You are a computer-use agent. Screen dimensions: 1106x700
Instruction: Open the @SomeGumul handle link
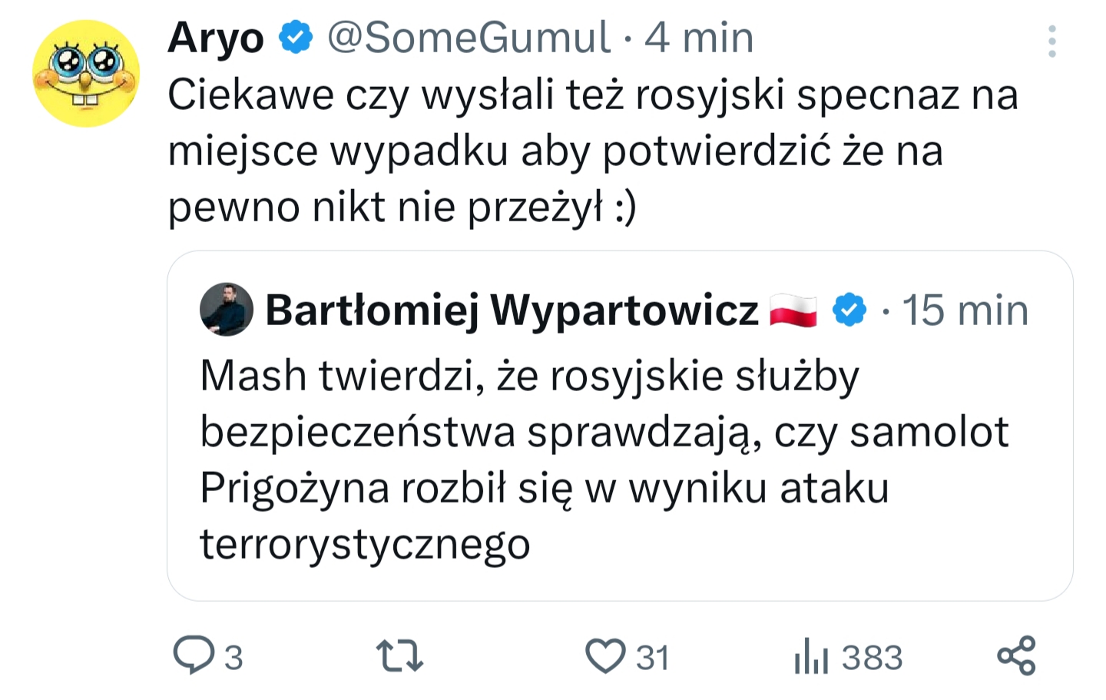[x=469, y=37]
